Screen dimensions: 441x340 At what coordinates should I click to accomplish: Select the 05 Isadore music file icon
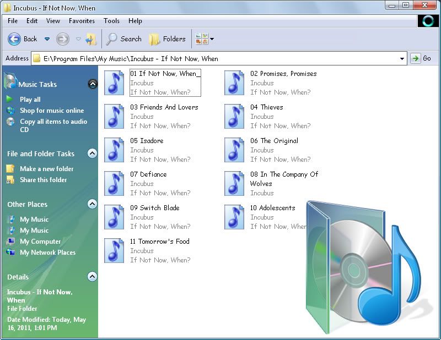click(x=114, y=150)
